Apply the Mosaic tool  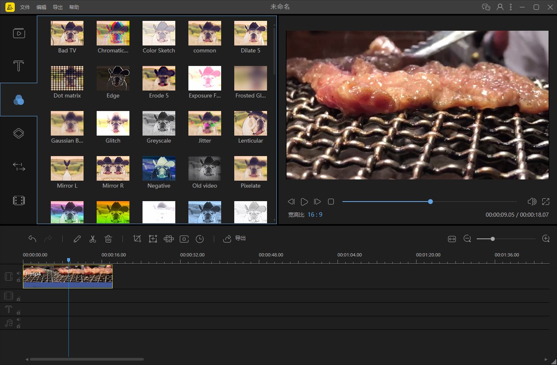[x=169, y=239]
